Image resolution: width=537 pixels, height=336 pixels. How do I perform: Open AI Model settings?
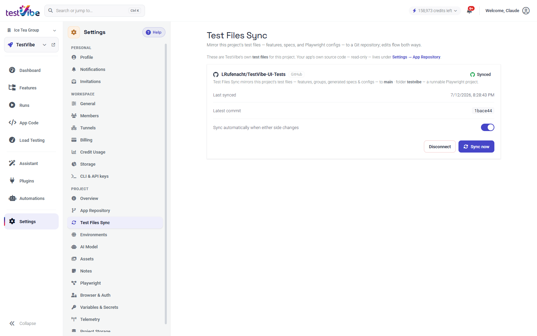115,247
